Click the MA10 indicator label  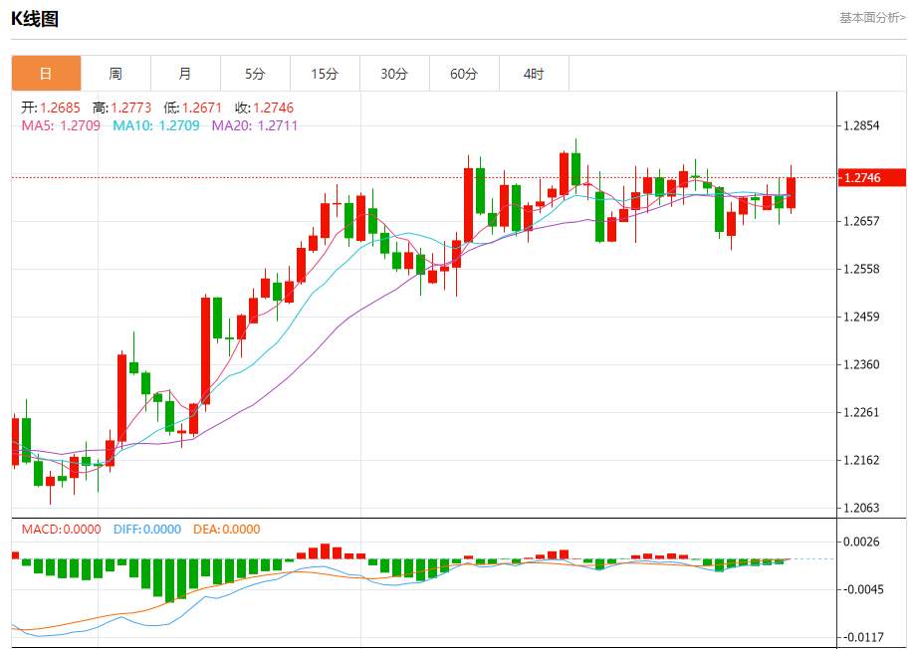pyautogui.click(x=156, y=125)
